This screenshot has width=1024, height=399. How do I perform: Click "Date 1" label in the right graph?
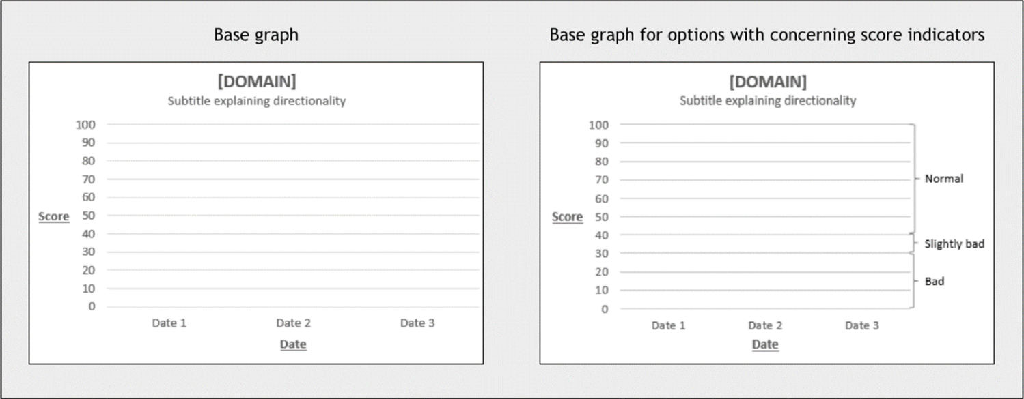point(668,326)
